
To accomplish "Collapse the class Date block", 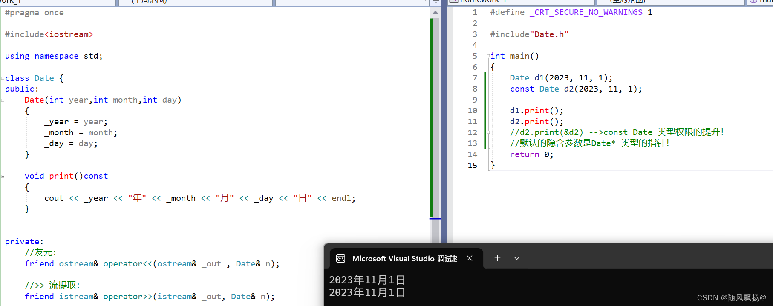I will click(3, 78).
